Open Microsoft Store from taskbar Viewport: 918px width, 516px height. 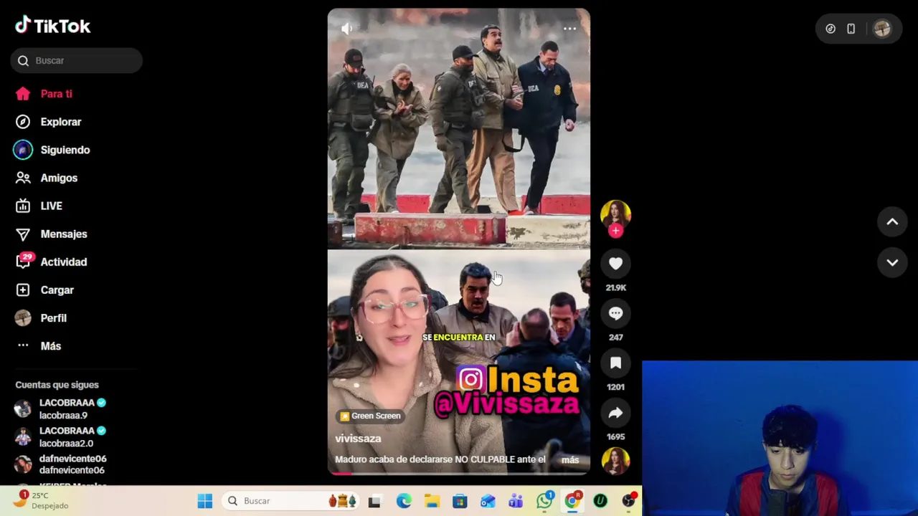click(460, 501)
